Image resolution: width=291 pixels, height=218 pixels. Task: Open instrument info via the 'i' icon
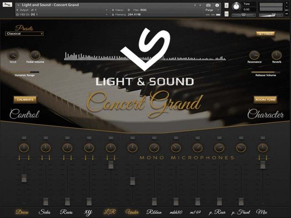pyautogui.click(x=217, y=5)
